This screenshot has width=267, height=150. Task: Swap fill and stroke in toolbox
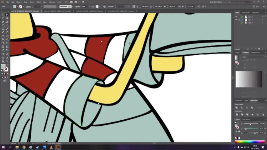(8, 65)
